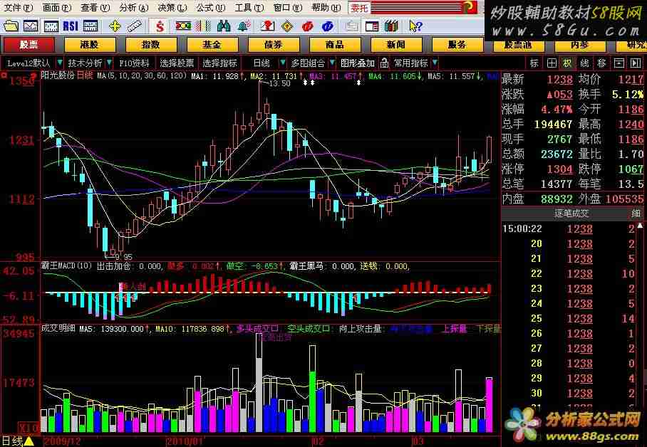The width and height of the screenshot is (647, 447).
Task: Open the 文件(F) menu
Action: click(x=18, y=7)
